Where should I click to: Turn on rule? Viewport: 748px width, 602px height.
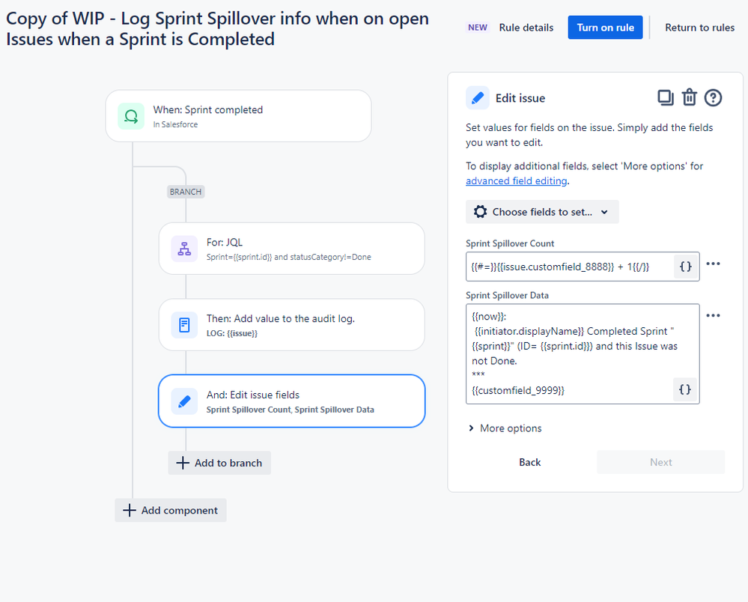605,28
